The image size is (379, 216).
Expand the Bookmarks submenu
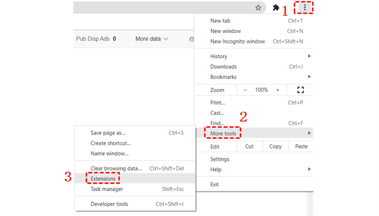click(x=223, y=77)
